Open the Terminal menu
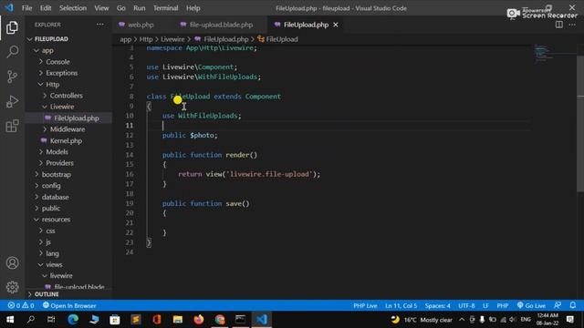Image resolution: width=584 pixels, height=328 pixels. (166, 8)
